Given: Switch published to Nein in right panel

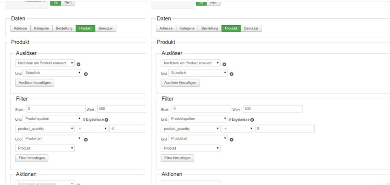Looking at the screenshot, I should [213, 2].
